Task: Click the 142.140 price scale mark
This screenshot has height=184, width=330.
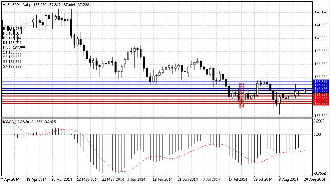Action: click(321, 13)
